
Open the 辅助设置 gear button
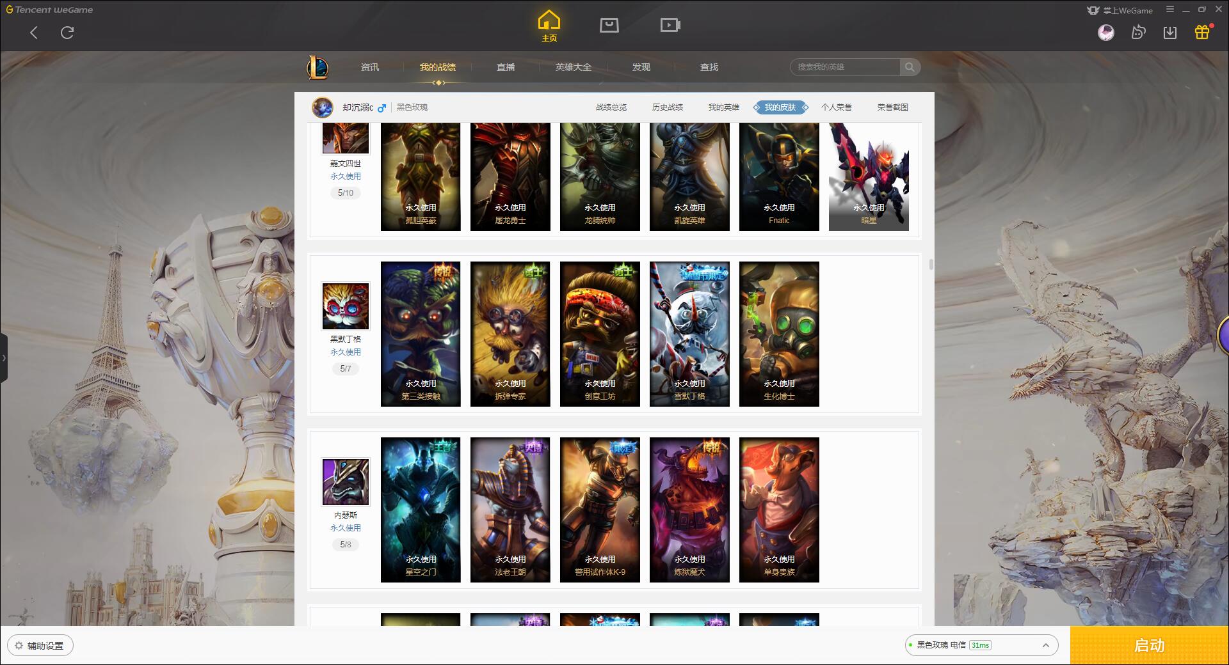pyautogui.click(x=40, y=646)
